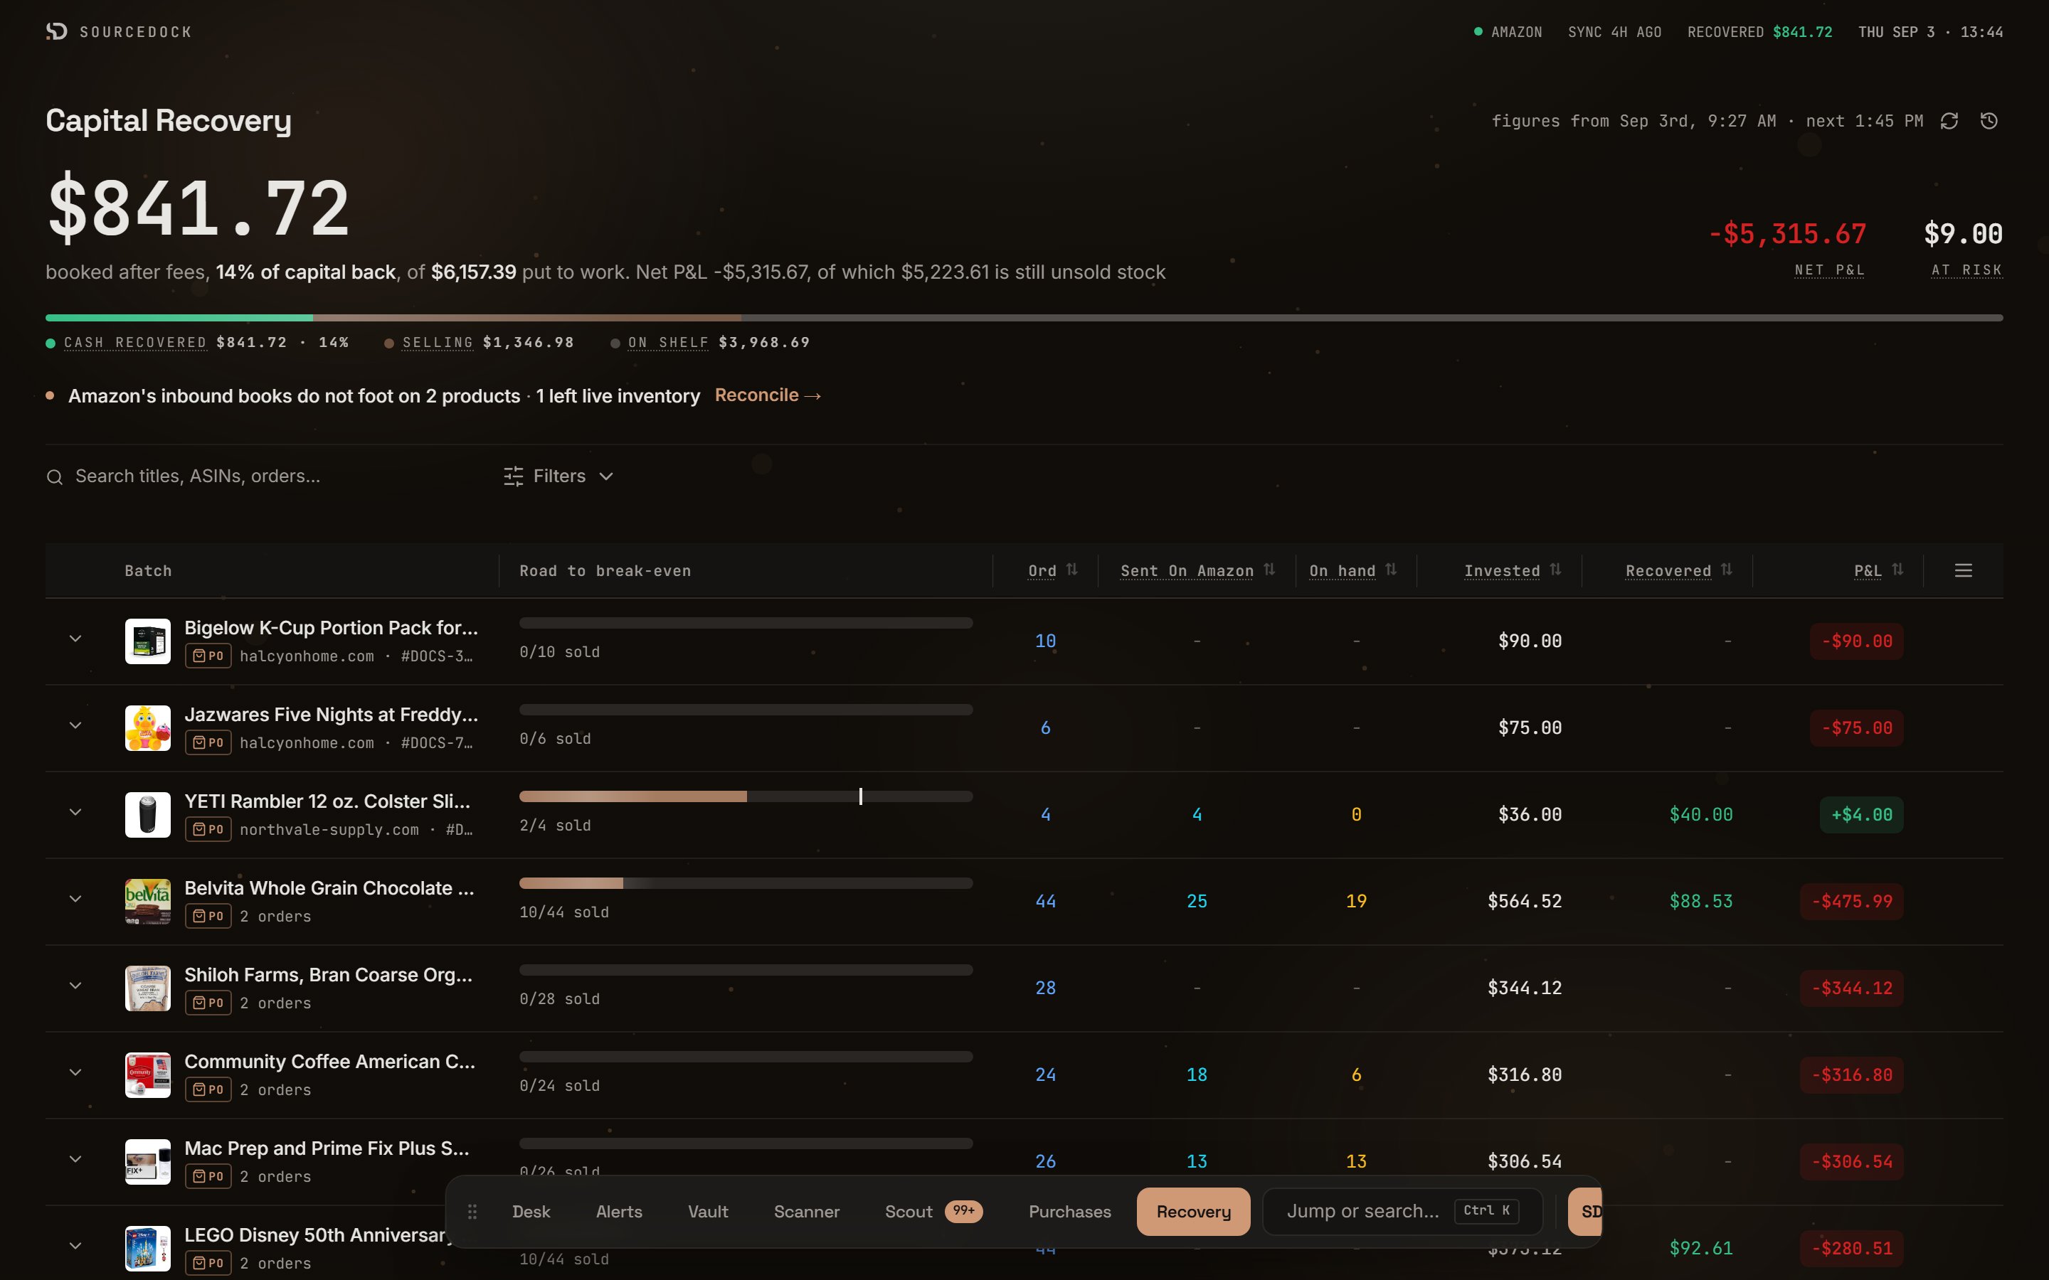Viewport: 2049px width, 1280px height.
Task: Switch to the Desk tab
Action: click(x=531, y=1212)
